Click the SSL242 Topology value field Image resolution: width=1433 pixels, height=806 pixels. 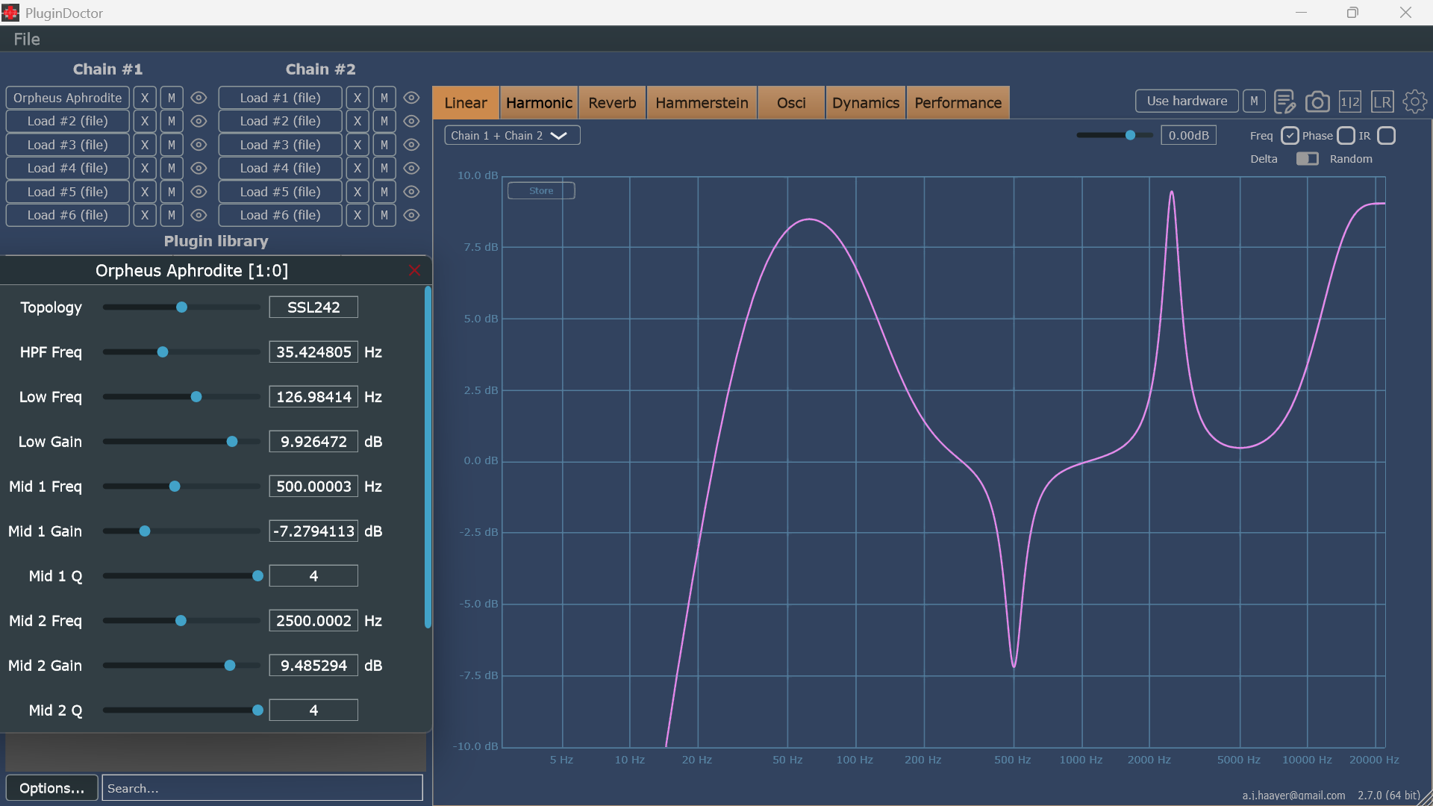tap(313, 307)
